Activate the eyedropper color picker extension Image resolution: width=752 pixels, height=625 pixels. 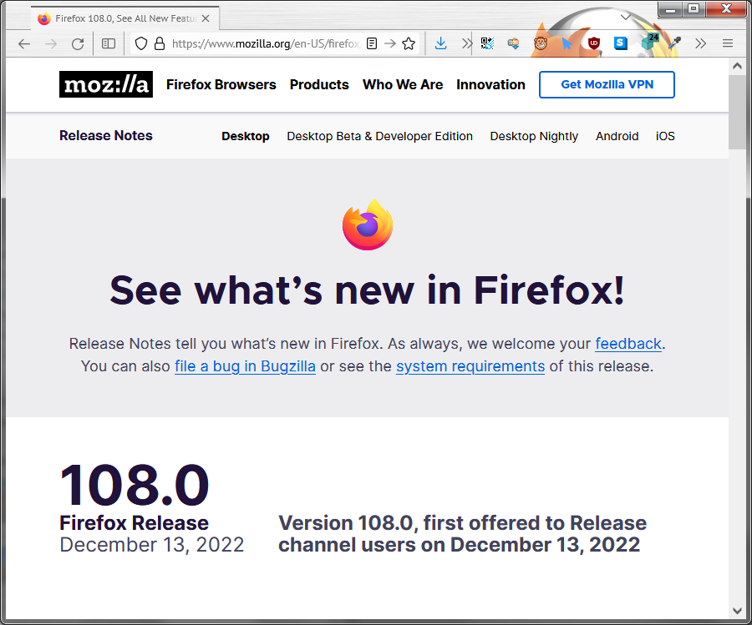pos(675,43)
